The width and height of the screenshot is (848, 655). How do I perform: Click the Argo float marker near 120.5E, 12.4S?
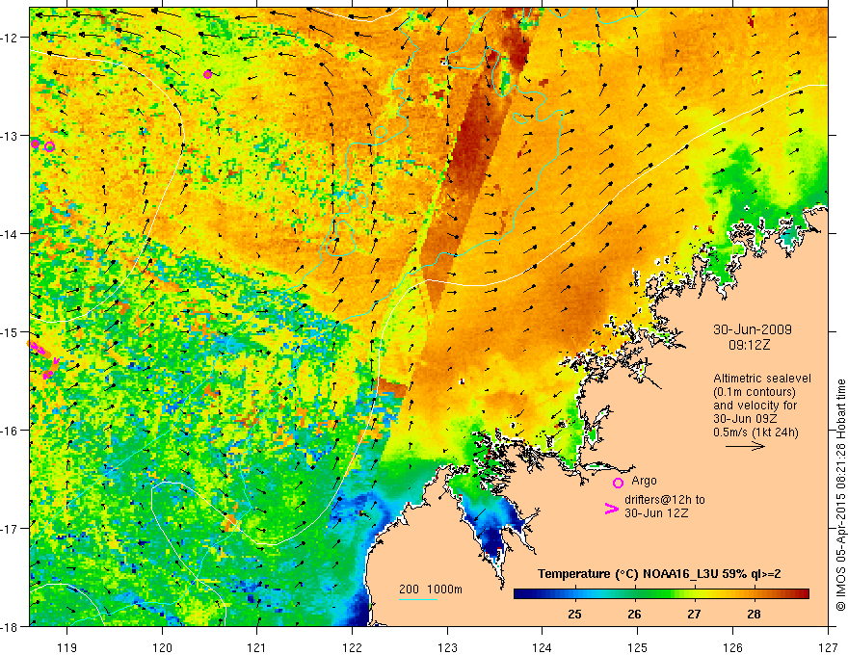coord(208,74)
